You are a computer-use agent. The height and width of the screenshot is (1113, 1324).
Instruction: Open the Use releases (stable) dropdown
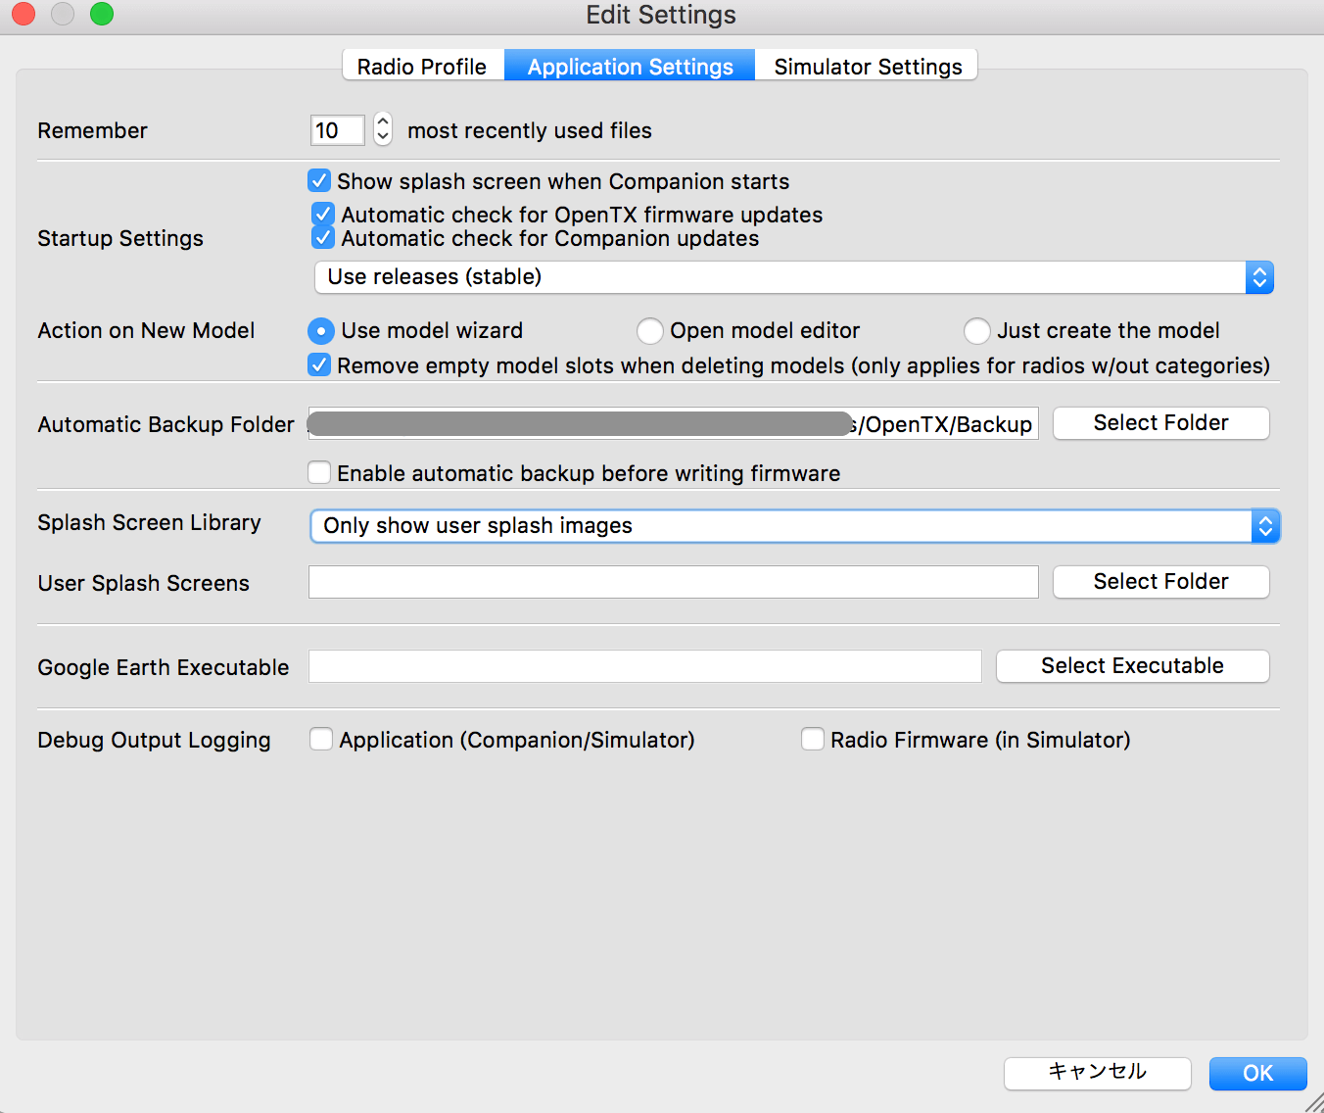point(793,277)
